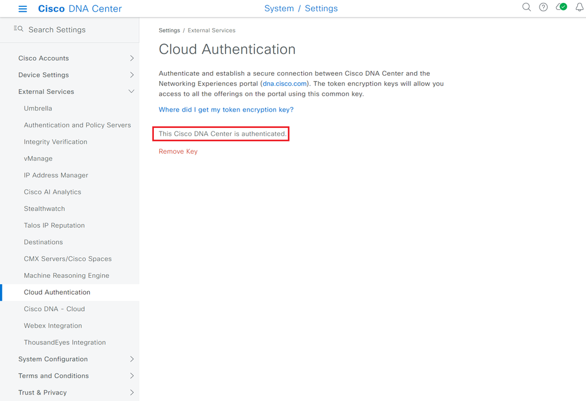
Task: Open the help question mark icon
Action: (x=543, y=7)
